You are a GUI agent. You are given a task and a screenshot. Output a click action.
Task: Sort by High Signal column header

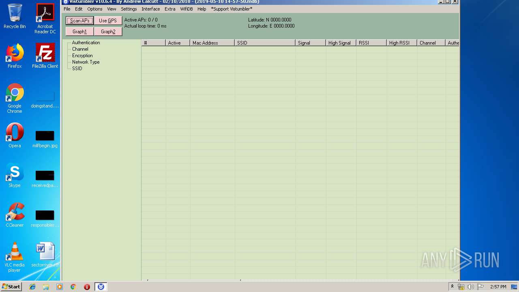point(341,43)
